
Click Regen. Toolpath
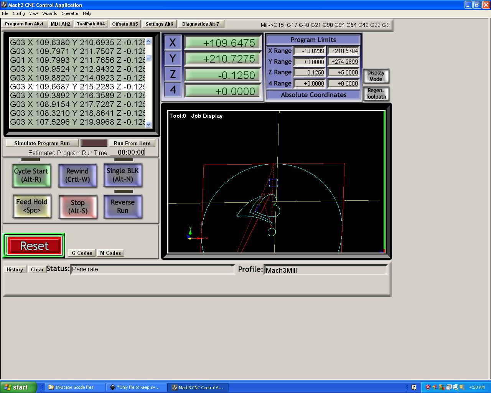[x=376, y=94]
